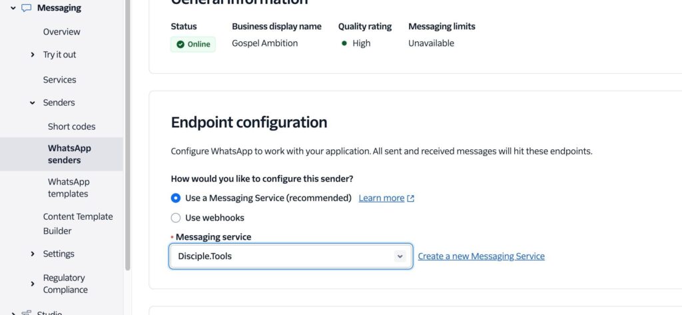
Task: Click the green Online status checkmark icon
Action: click(x=180, y=45)
